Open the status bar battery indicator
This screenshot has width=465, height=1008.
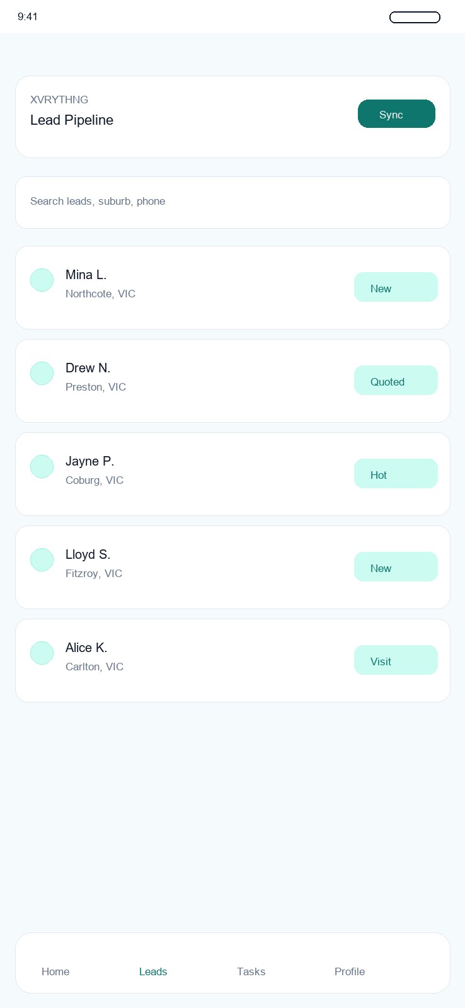pos(415,17)
